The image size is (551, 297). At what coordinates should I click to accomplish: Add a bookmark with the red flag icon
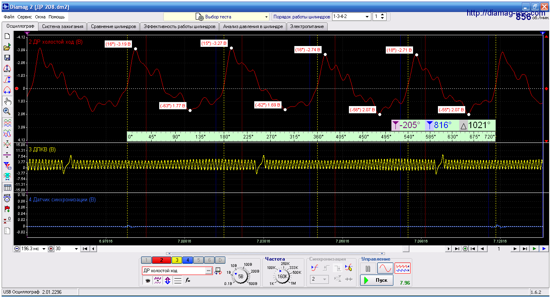pos(7,209)
